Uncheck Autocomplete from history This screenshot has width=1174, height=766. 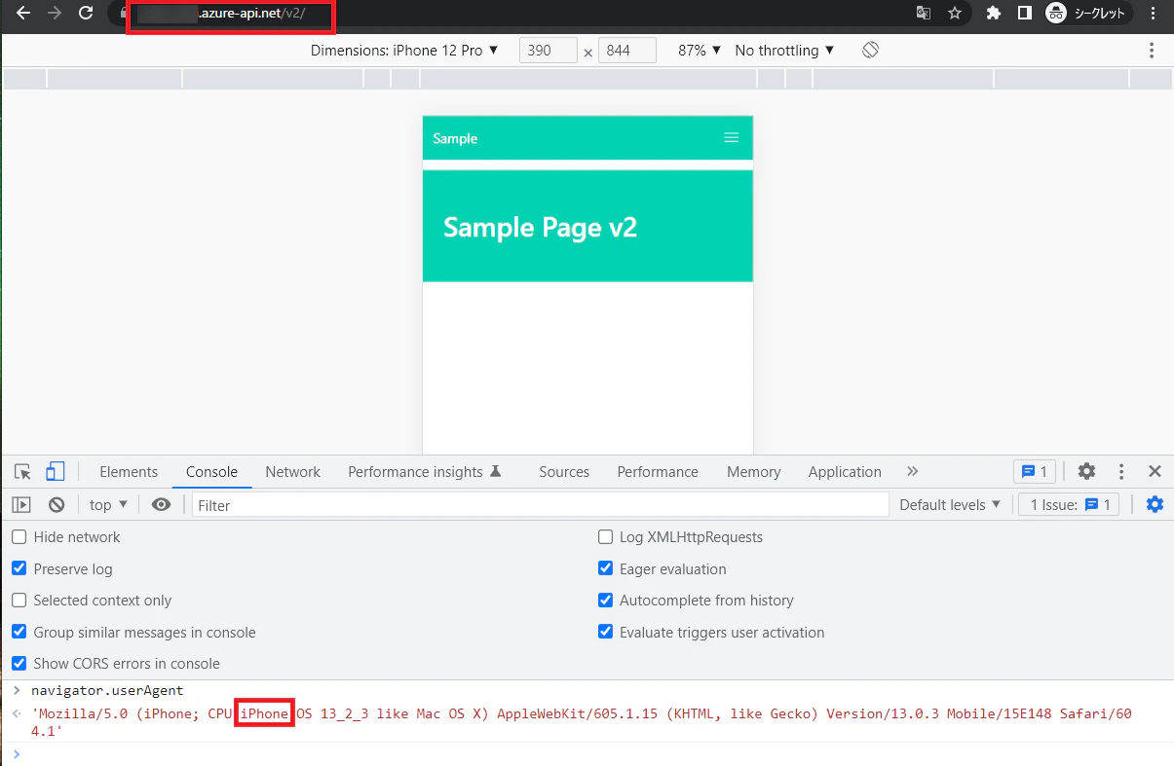coord(605,601)
